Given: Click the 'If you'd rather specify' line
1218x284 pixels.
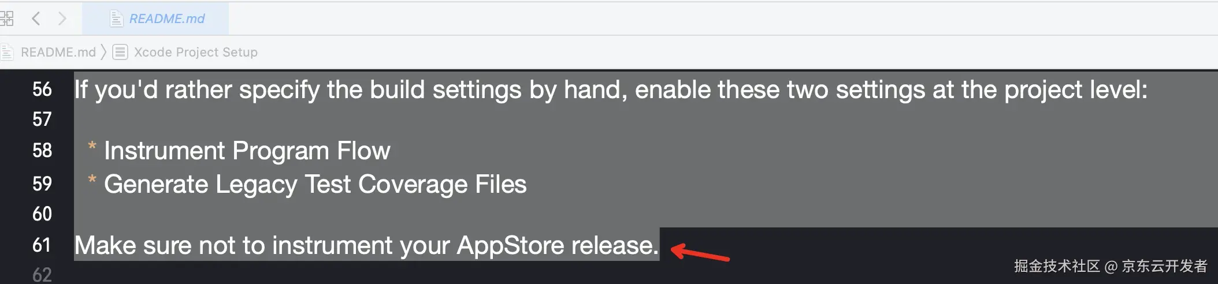Looking at the screenshot, I should pyautogui.click(x=610, y=89).
